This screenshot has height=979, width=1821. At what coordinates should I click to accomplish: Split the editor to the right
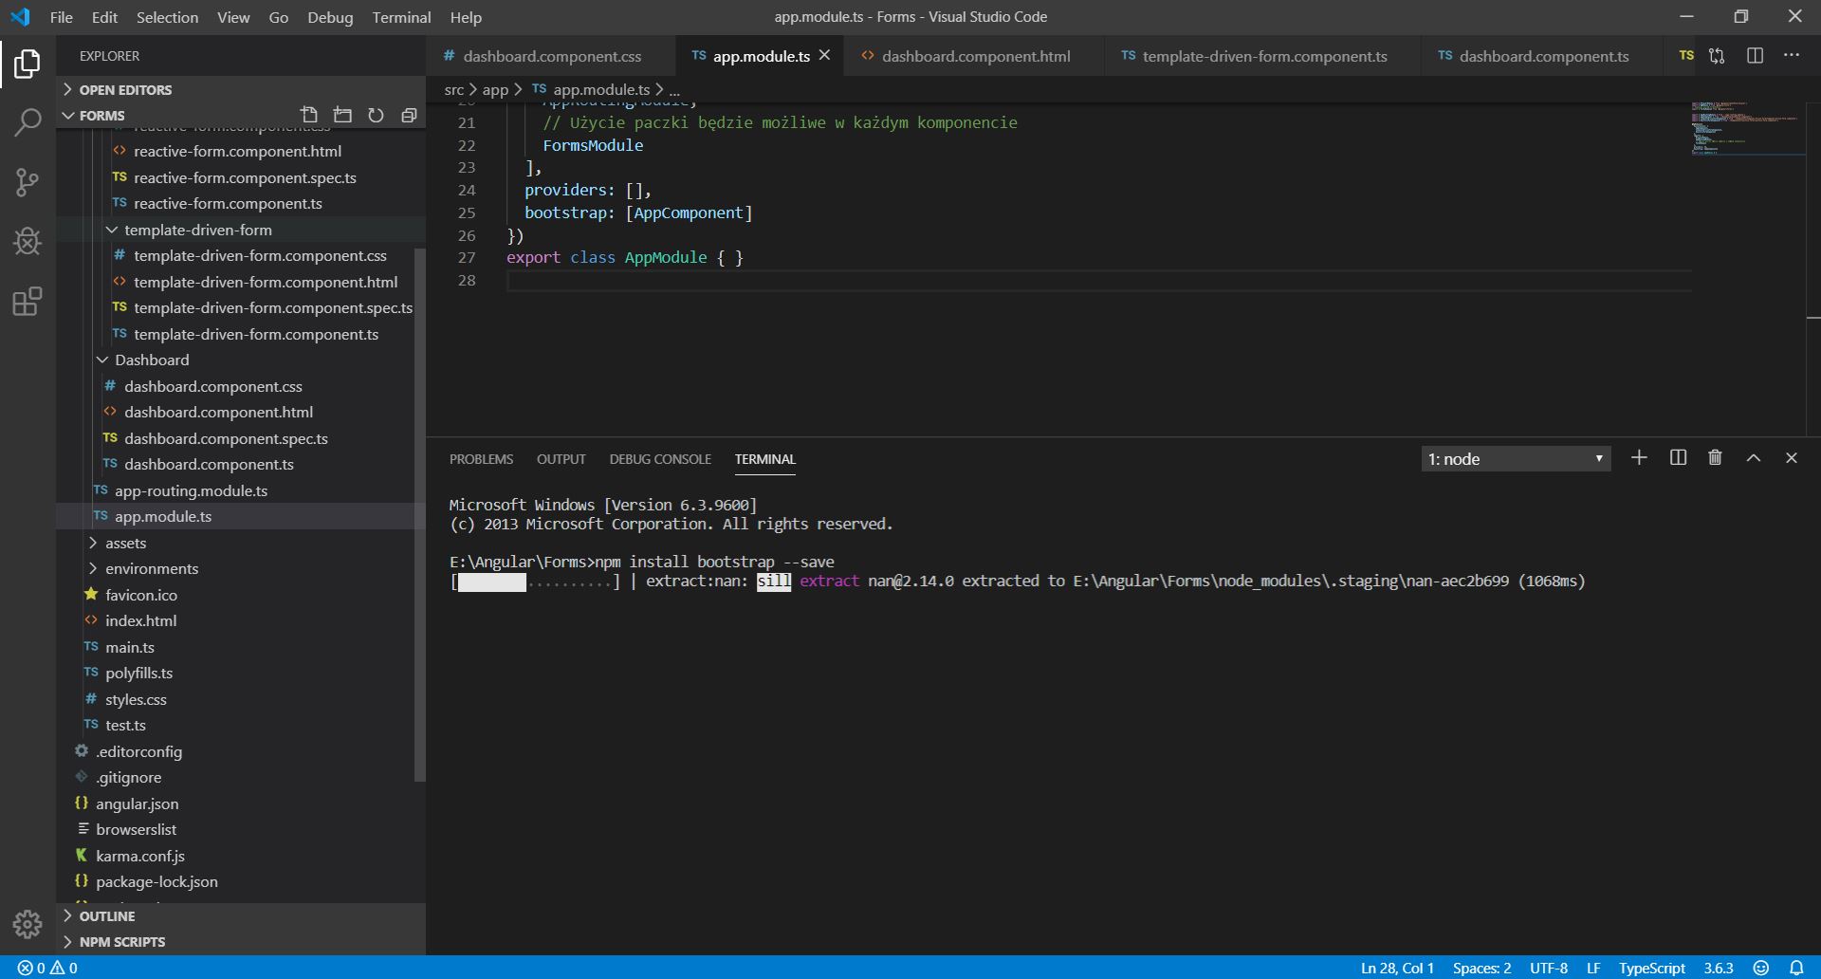[x=1755, y=56]
